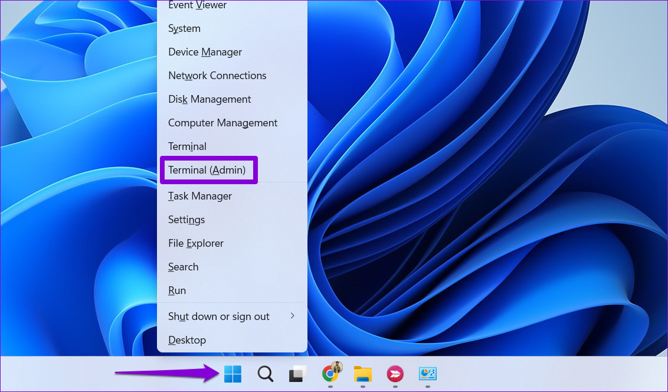Open File Explorer from the taskbar
Screen dimensions: 668x392
(x=362, y=374)
